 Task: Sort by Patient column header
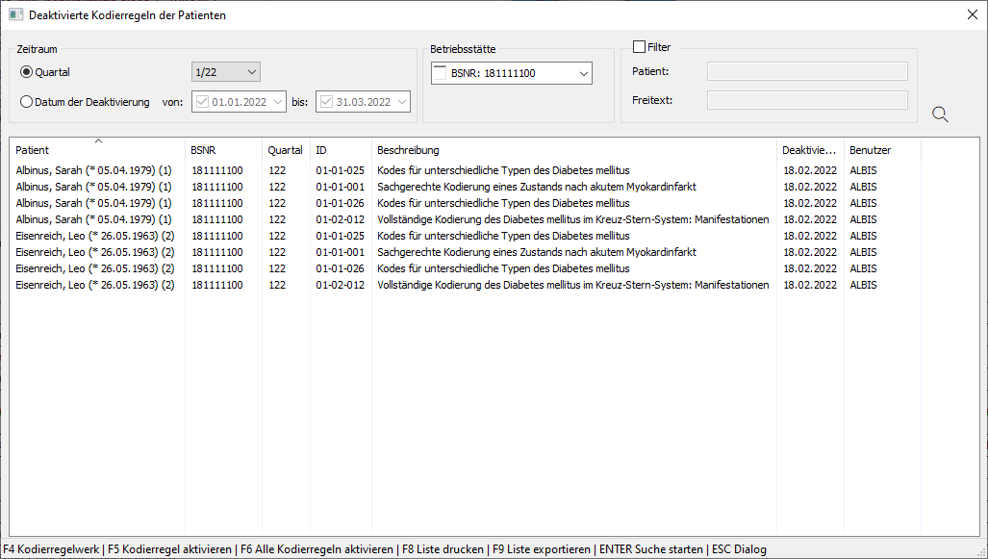click(97, 150)
